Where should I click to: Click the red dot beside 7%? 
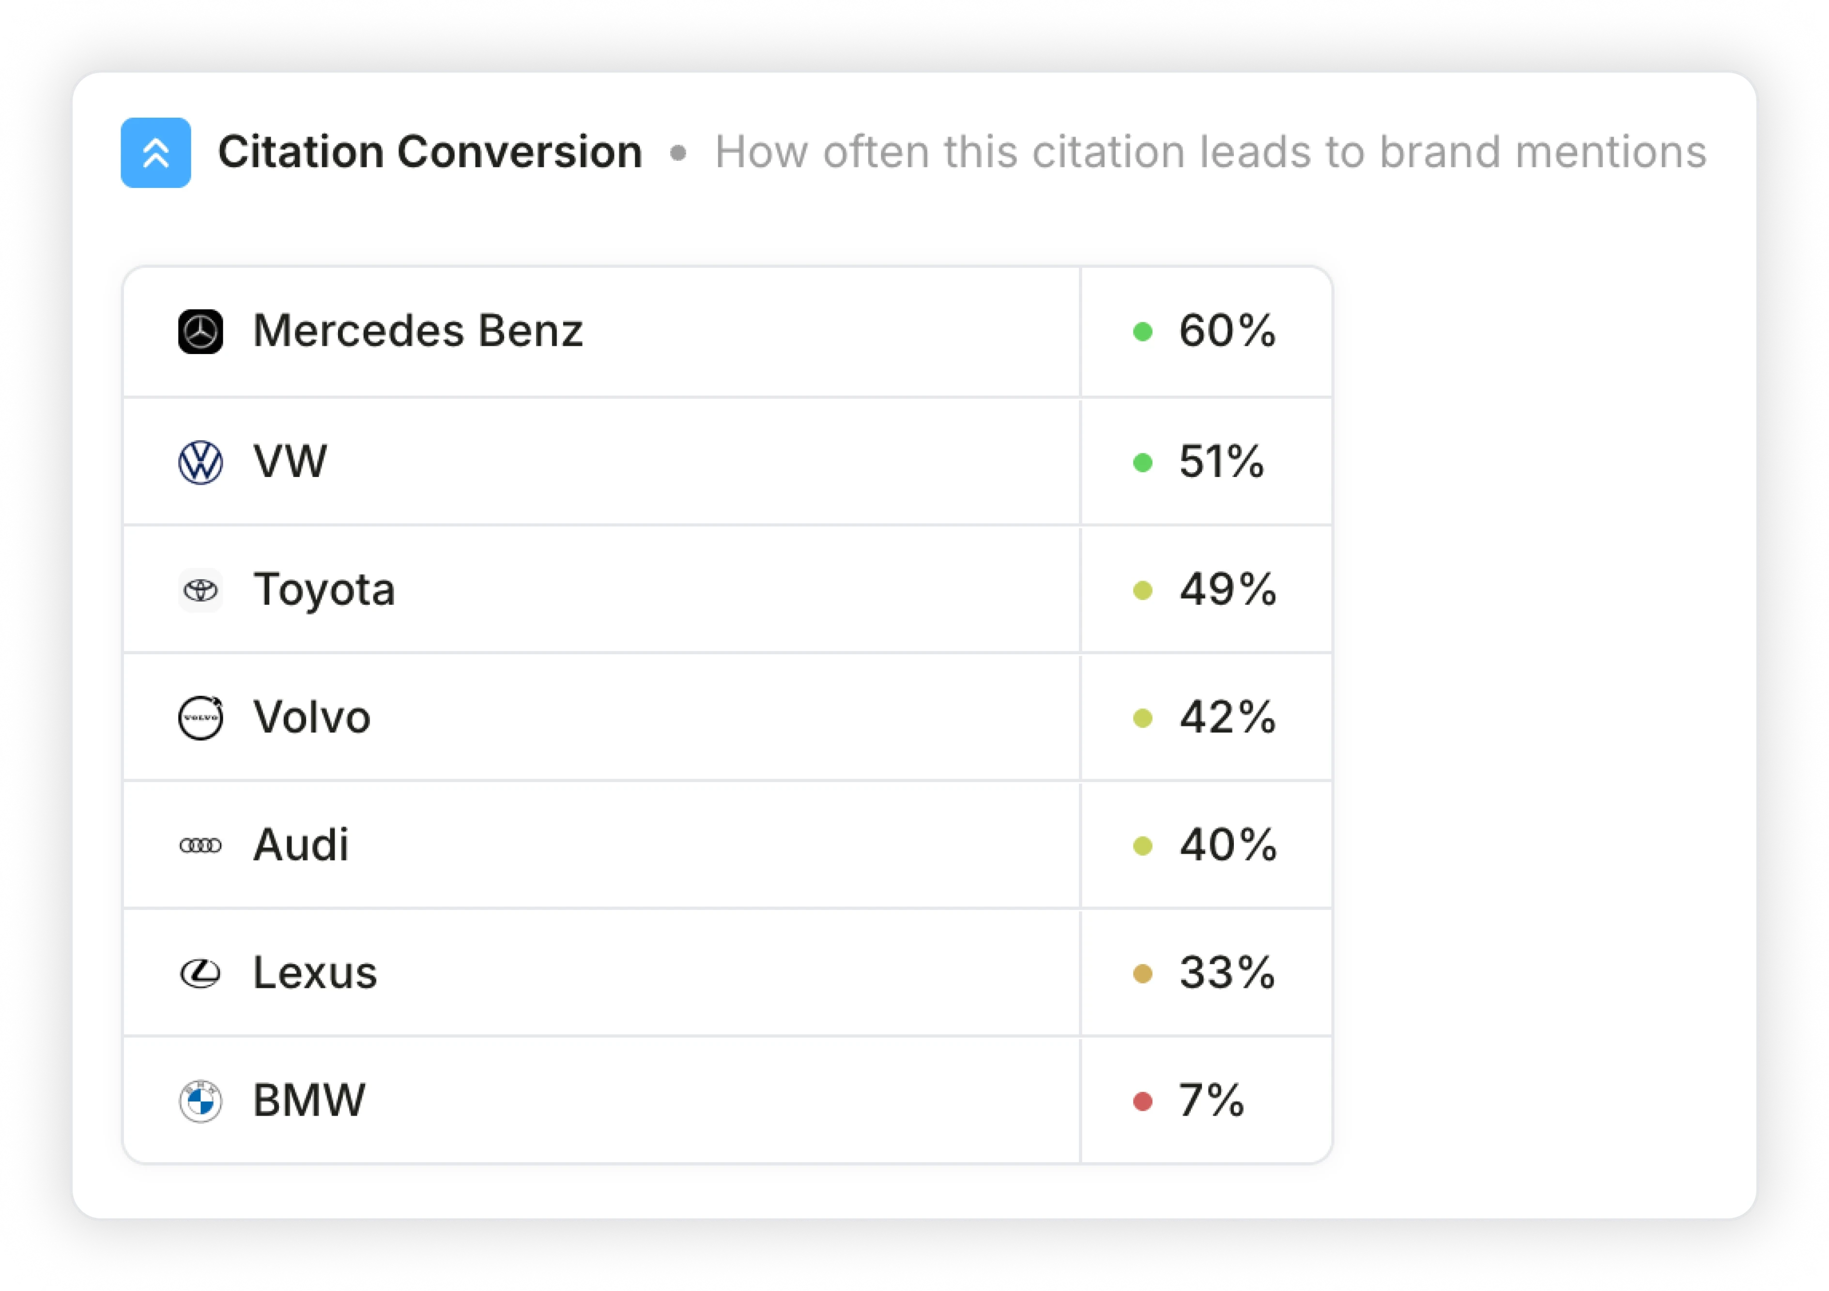coord(1143,1102)
